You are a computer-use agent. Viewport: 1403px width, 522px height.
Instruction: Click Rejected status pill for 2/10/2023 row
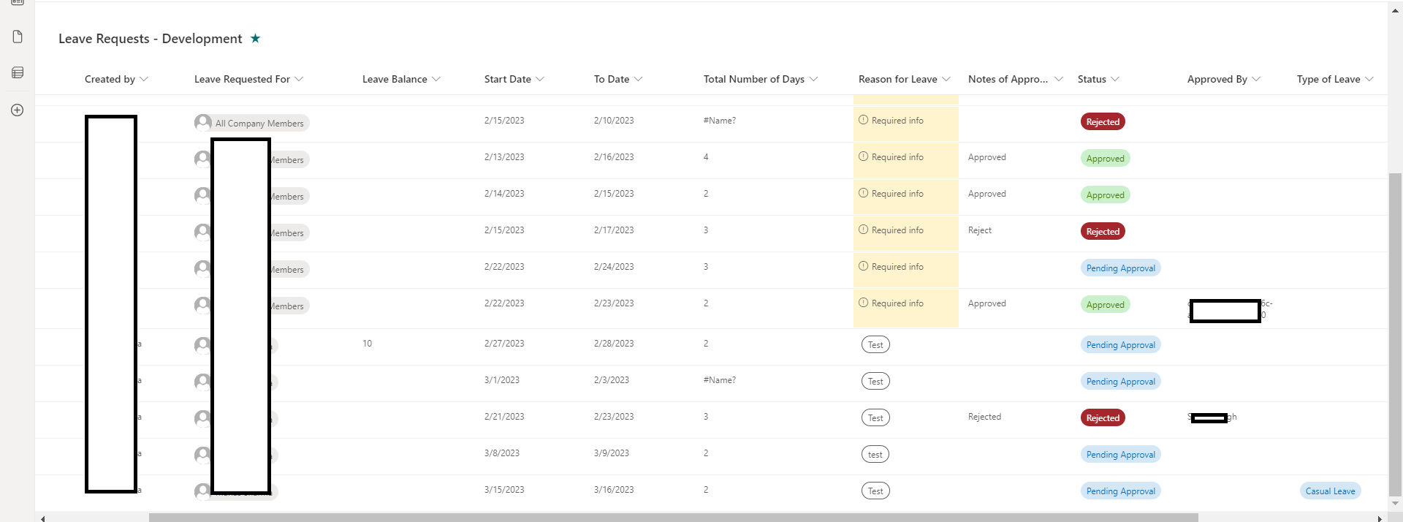[x=1103, y=122]
